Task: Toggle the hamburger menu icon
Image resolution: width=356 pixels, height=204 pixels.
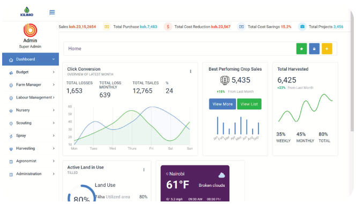Action: coord(52,12)
